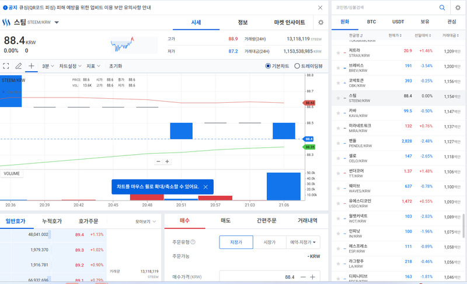This screenshot has width=467, height=284.
Task: Sort market list by 한글명
Action: coord(356,36)
